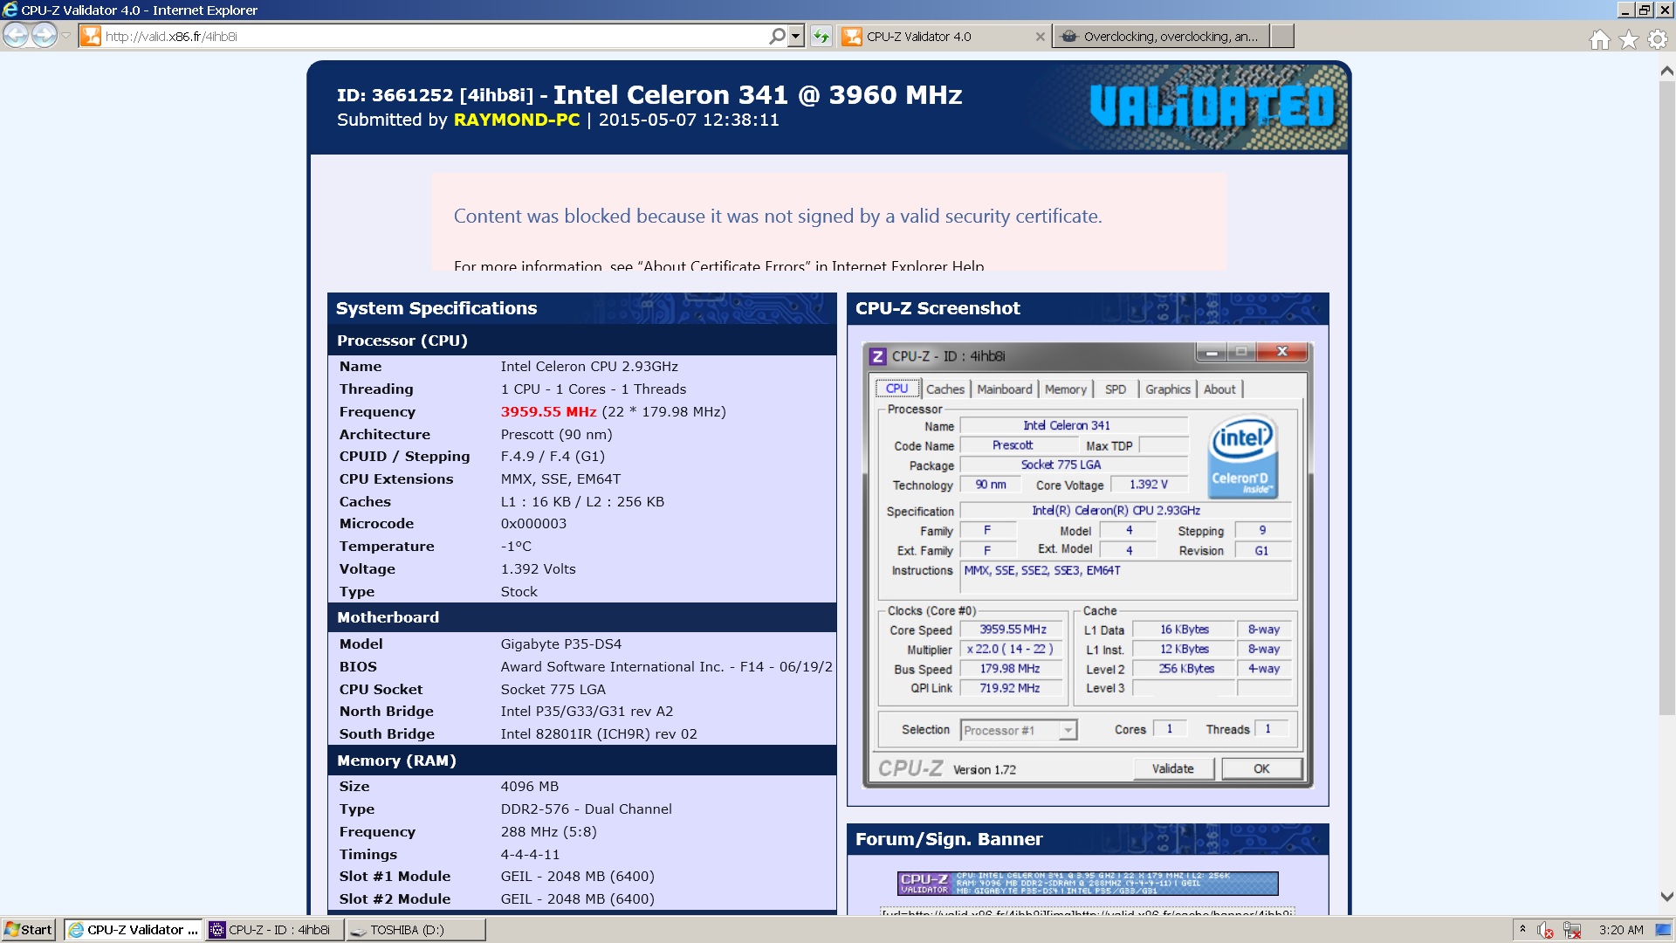This screenshot has width=1676, height=943.
Task: Close the CPU-Z Validator 4.0 tab
Action: pos(1040,36)
